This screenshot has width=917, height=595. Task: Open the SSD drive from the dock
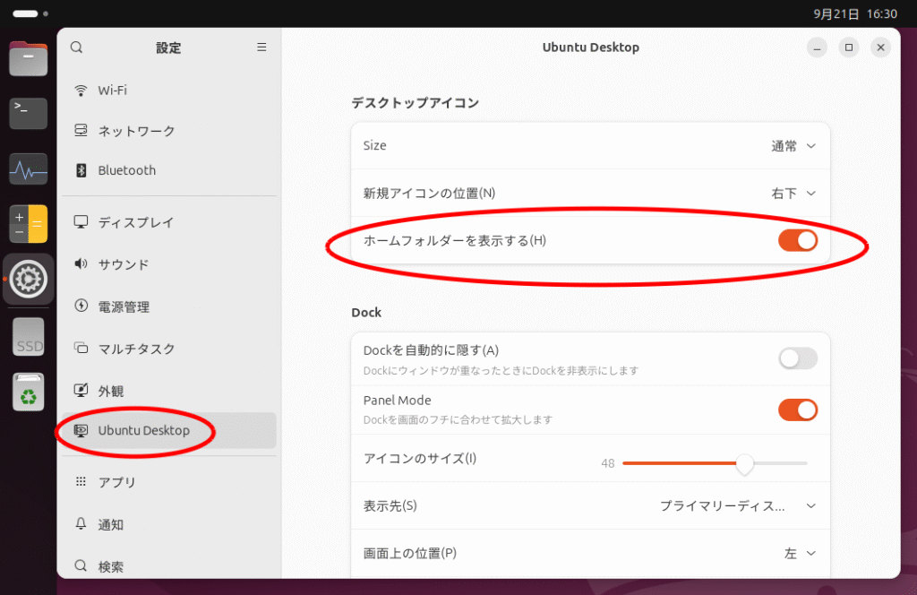point(28,337)
